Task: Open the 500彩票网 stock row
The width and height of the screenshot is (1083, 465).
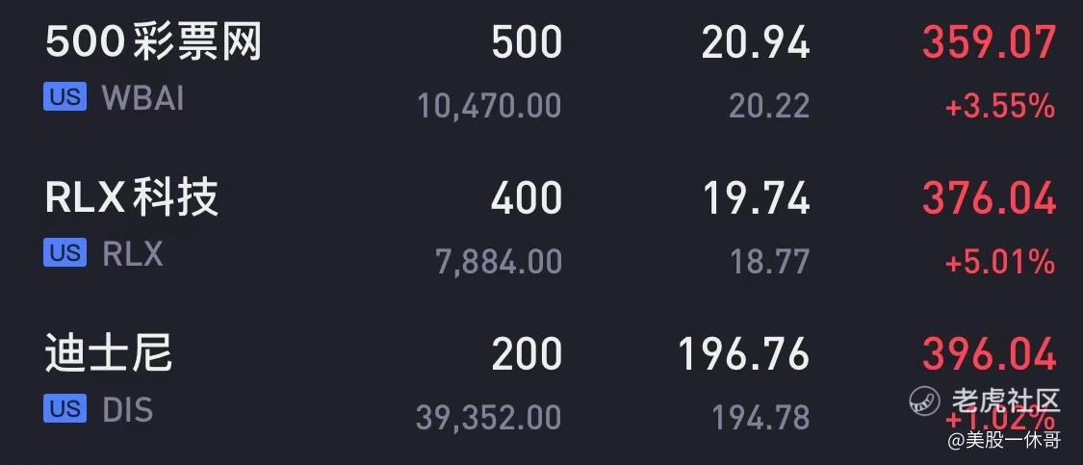Action: [x=154, y=43]
